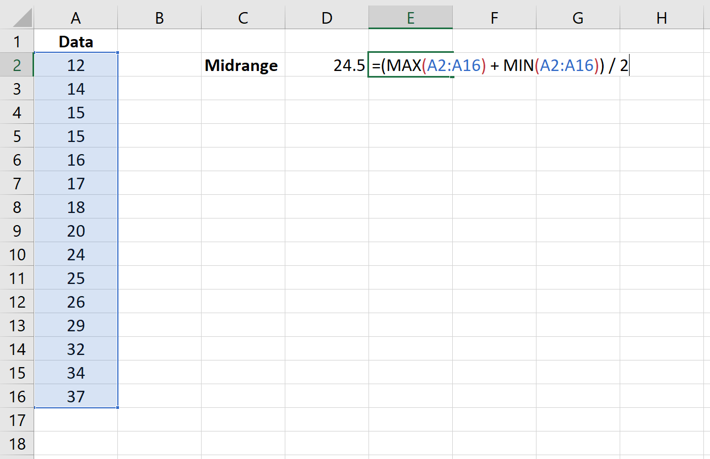Click the cell containing 12
This screenshot has width=710, height=459.
point(76,65)
